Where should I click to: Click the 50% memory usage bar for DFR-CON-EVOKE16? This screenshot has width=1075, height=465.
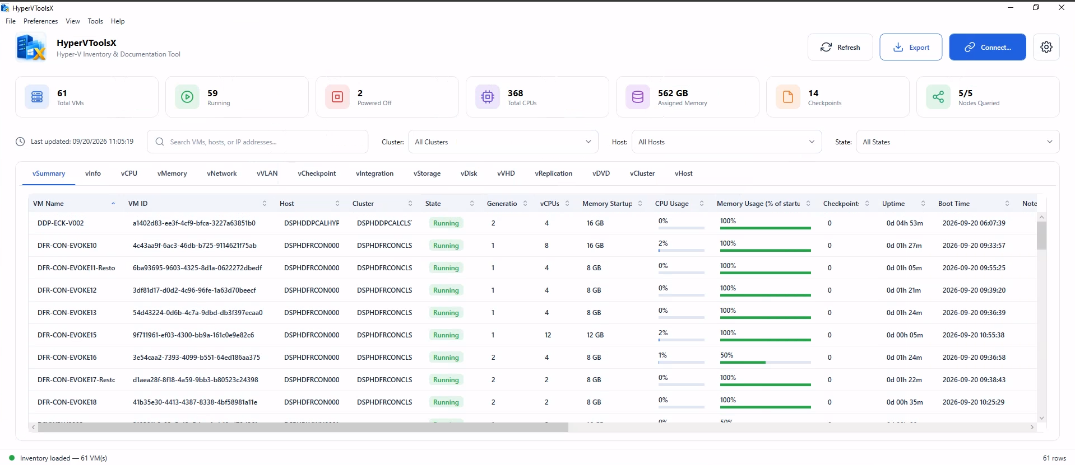click(766, 363)
